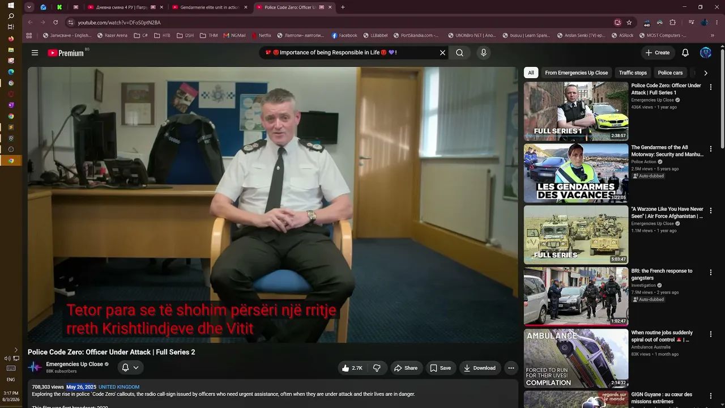Open options for Police Code Zero Series 1
Image resolution: width=725 pixels, height=408 pixels.
pyautogui.click(x=711, y=87)
